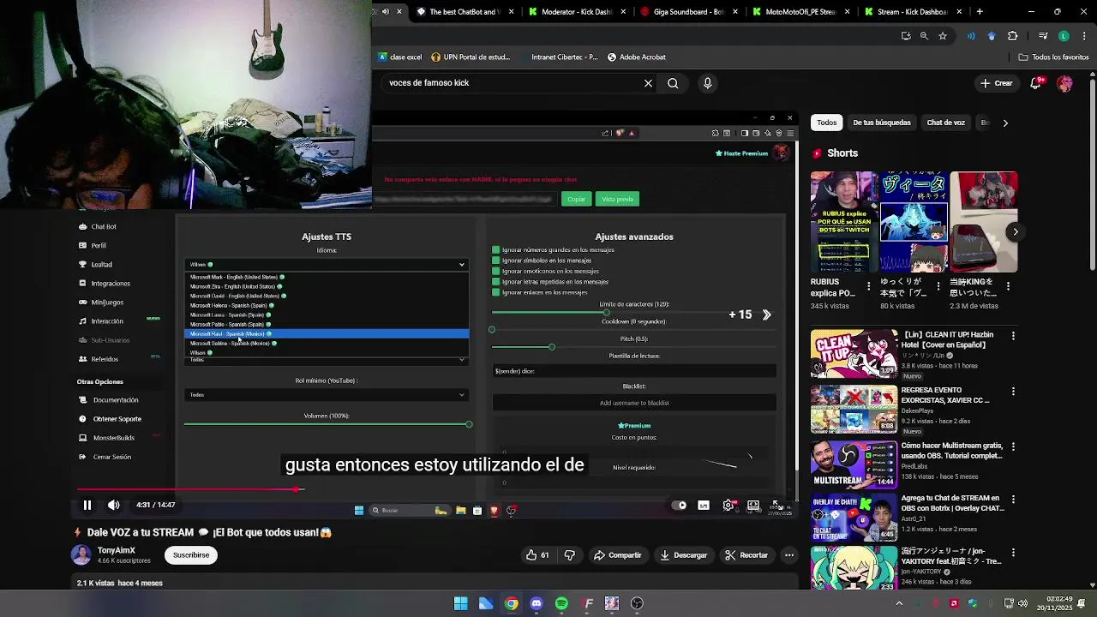
Task: Select Microsoft Helena - Spanish (Spain) voice
Action: pyautogui.click(x=327, y=305)
